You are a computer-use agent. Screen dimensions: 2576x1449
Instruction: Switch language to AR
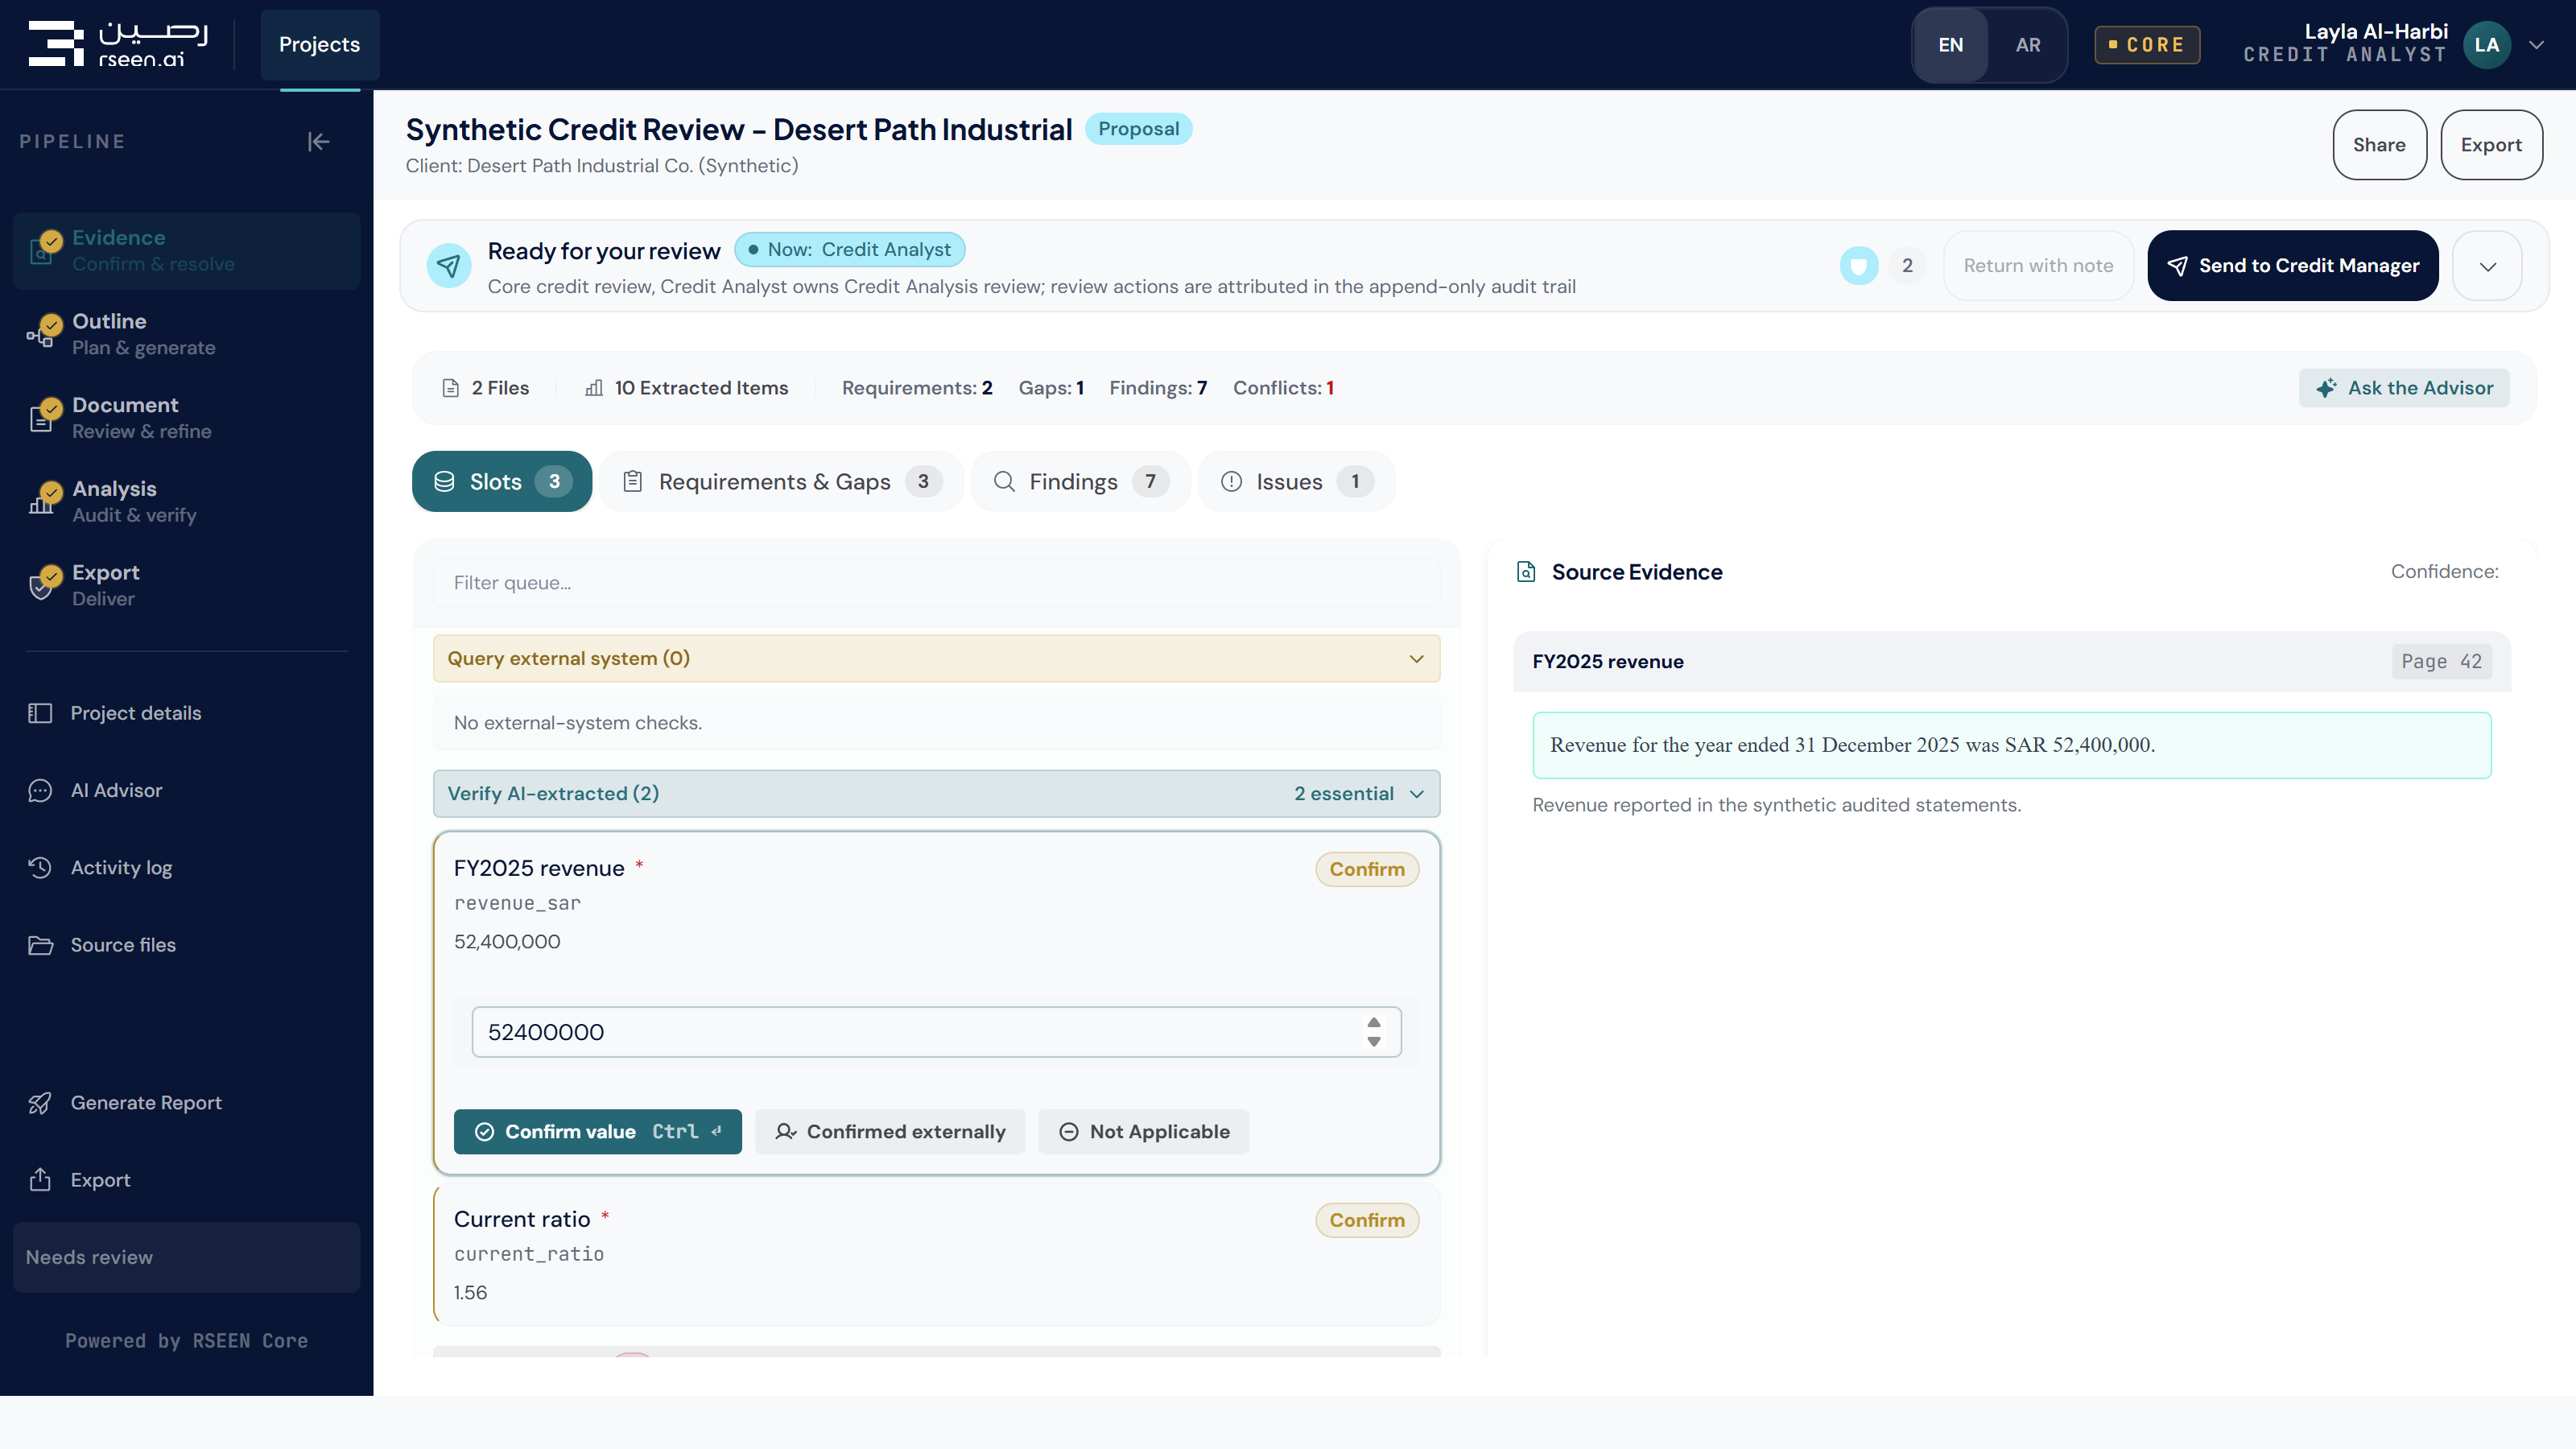click(2027, 45)
